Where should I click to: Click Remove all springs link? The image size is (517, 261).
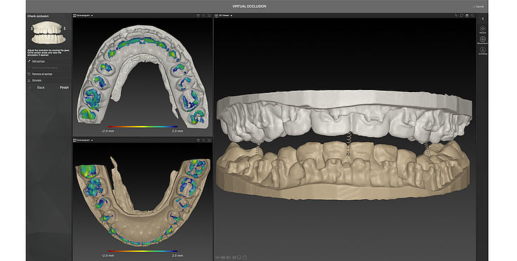point(42,74)
